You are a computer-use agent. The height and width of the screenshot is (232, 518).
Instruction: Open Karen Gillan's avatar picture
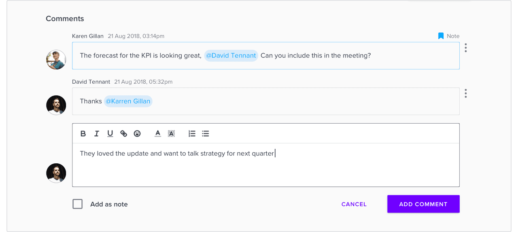click(56, 60)
